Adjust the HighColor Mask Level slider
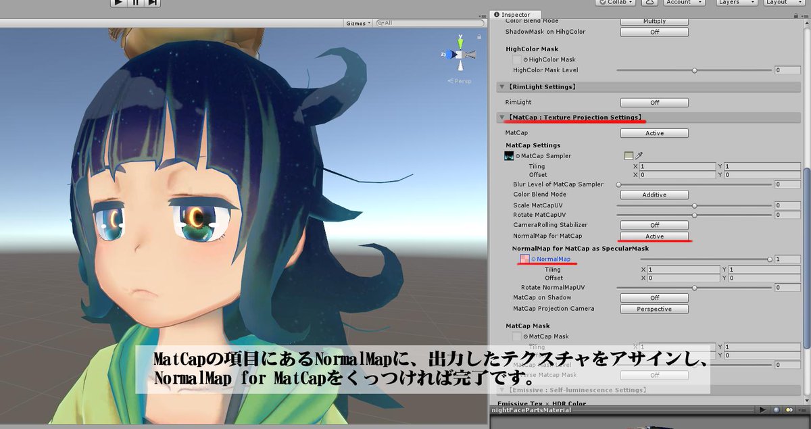 click(694, 70)
